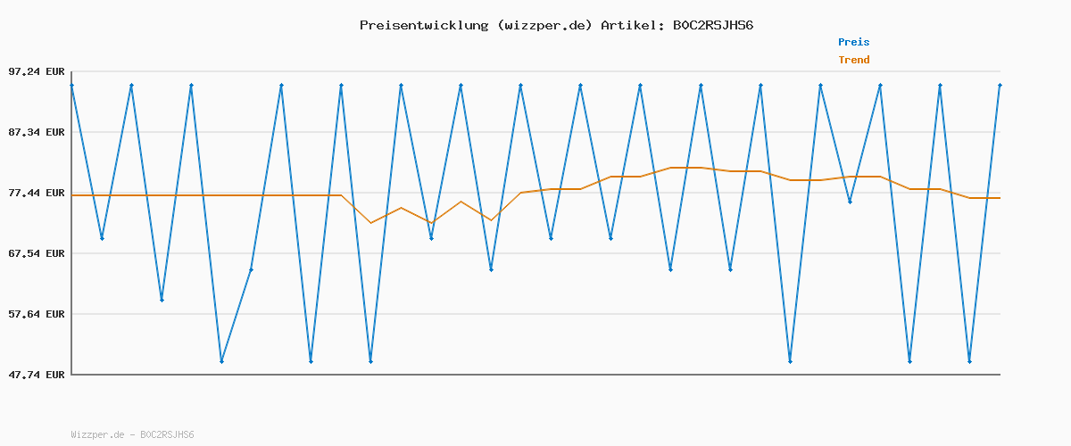Select the 97.24 EUR axis label
1071x446 pixels.
point(37,71)
